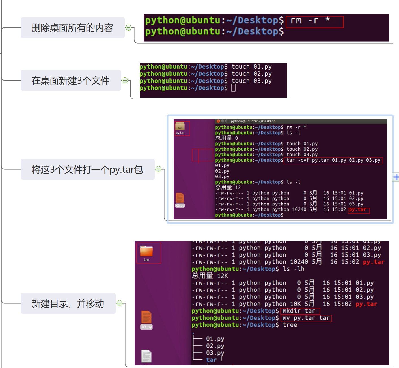The height and width of the screenshot is (368, 399).
Task: Select the 删除桌面所有的内容 topic node
Action: (x=72, y=28)
